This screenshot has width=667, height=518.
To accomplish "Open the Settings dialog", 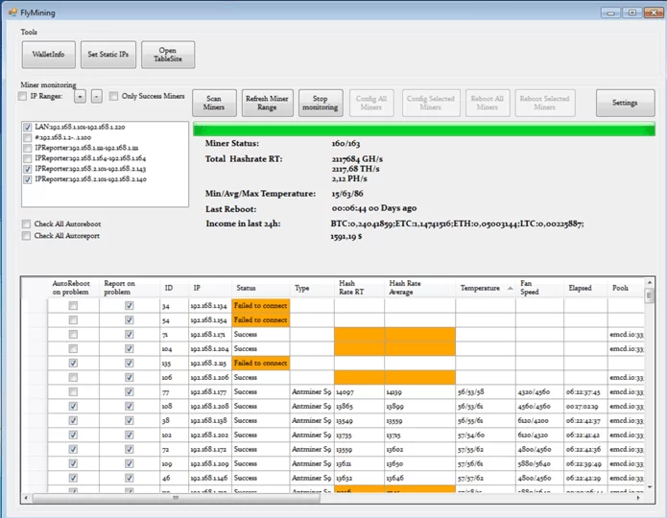I will click(625, 103).
